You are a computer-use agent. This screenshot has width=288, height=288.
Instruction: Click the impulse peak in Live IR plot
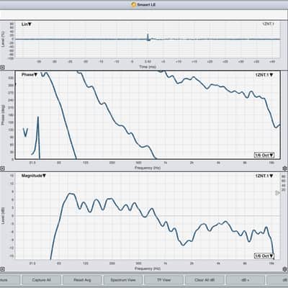[148, 36]
